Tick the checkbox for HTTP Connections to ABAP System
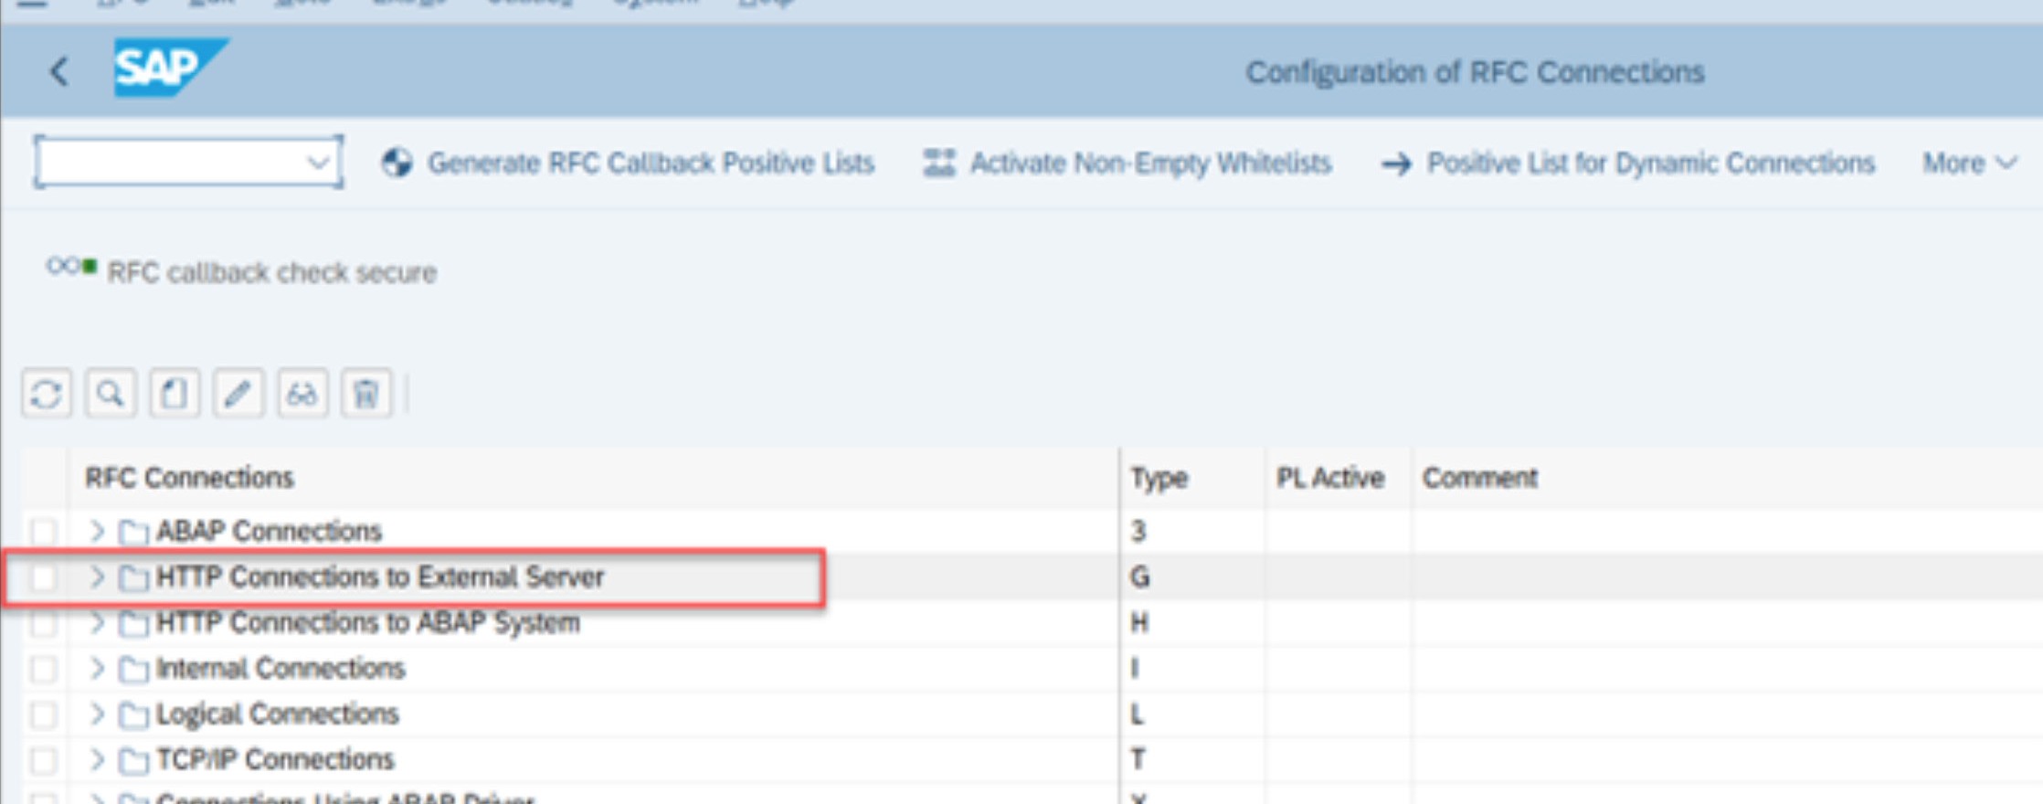This screenshot has width=2043, height=804. point(43,623)
